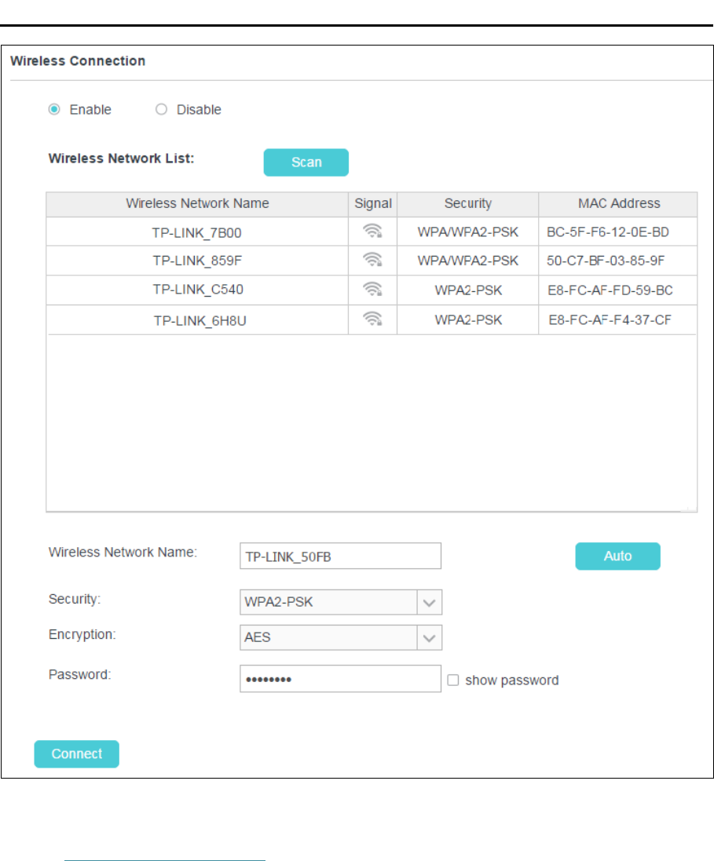714x861 pixels.
Task: Click the Signal column header
Action: (372, 203)
